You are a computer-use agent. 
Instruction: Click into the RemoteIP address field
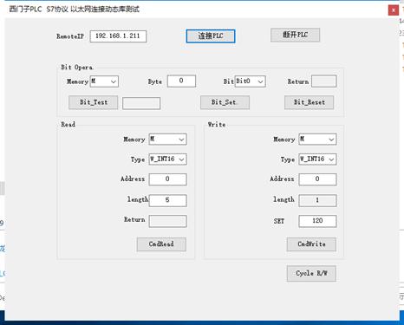[118, 36]
